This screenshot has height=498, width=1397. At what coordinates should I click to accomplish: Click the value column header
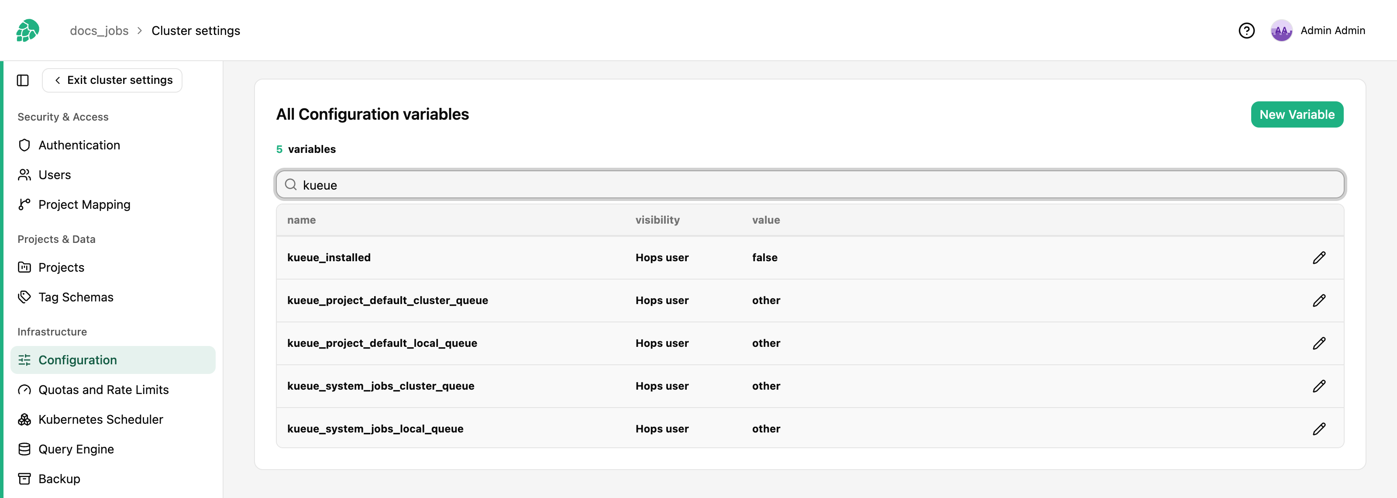pos(766,220)
